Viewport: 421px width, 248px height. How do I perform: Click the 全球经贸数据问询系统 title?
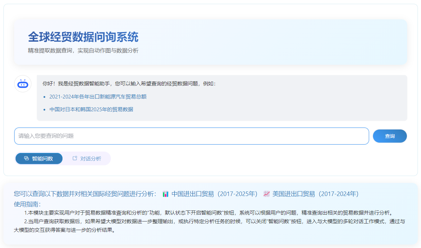(83, 37)
